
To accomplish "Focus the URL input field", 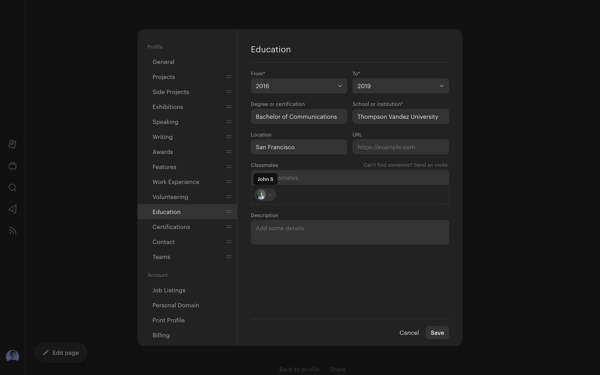I will [400, 147].
